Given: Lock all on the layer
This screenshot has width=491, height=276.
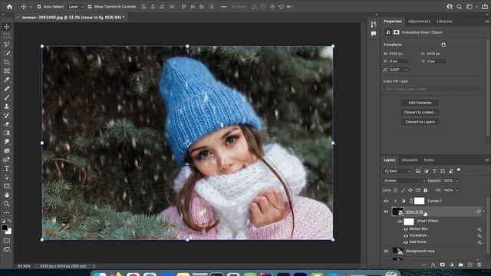Looking at the screenshot, I should [426, 190].
